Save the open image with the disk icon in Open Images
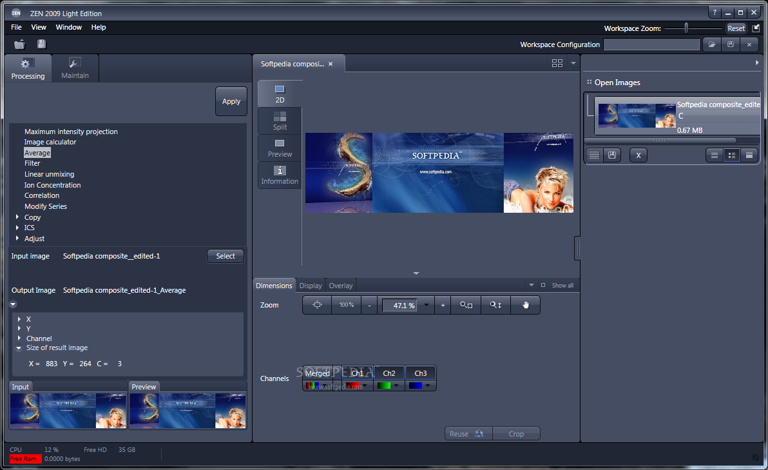This screenshot has height=470, width=768. 611,155
